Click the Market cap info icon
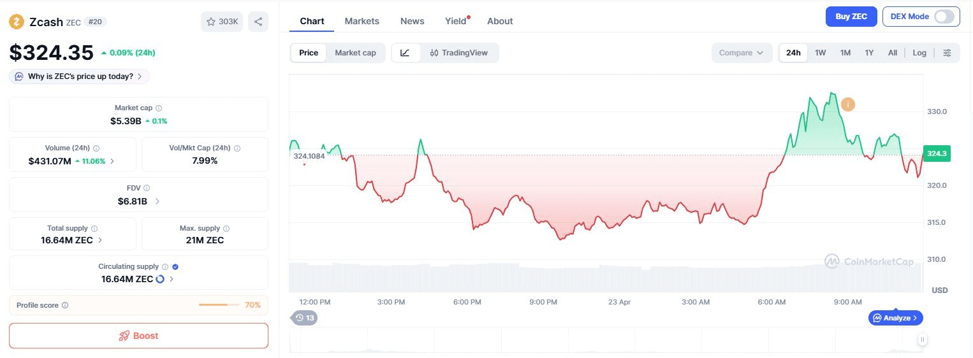This screenshot has width=973, height=358. coord(159,108)
